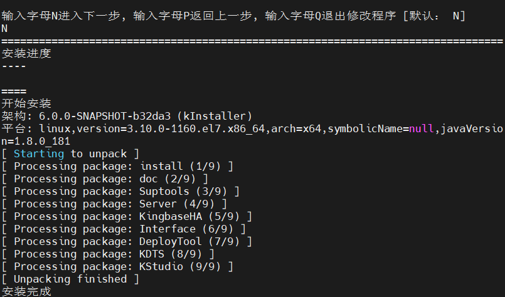505x297 pixels.
Task: Click the [默认: N] prompt default text
Action: [434, 16]
